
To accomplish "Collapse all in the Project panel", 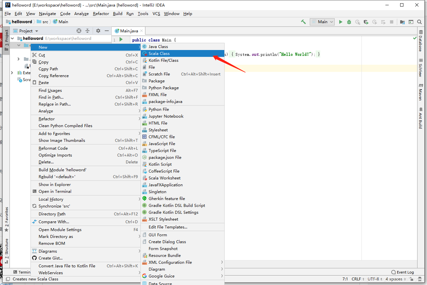I will point(87,31).
